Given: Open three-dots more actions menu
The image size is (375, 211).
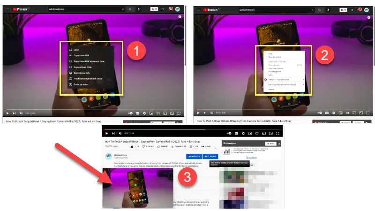Looking at the screenshot, I should coord(216,146).
